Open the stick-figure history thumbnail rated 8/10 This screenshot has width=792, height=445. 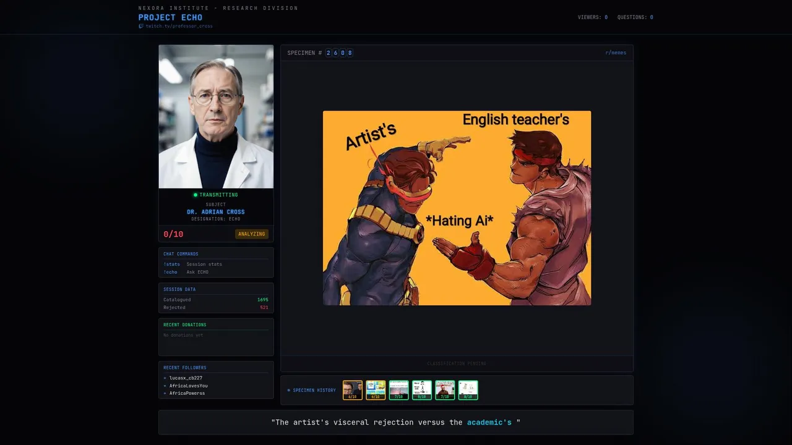click(x=422, y=390)
